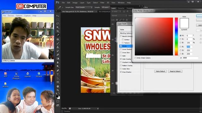Screen dimensions: 202x113
Task: Open the Filter menu in Photoshop
Action: [x=102, y=3]
